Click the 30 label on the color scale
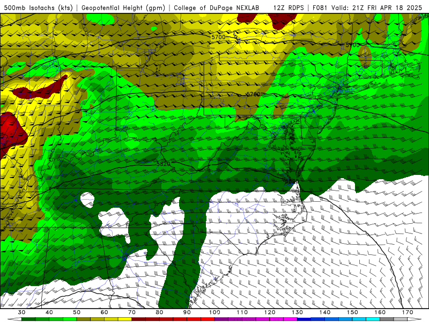This screenshot has height=322, width=429. point(21,312)
